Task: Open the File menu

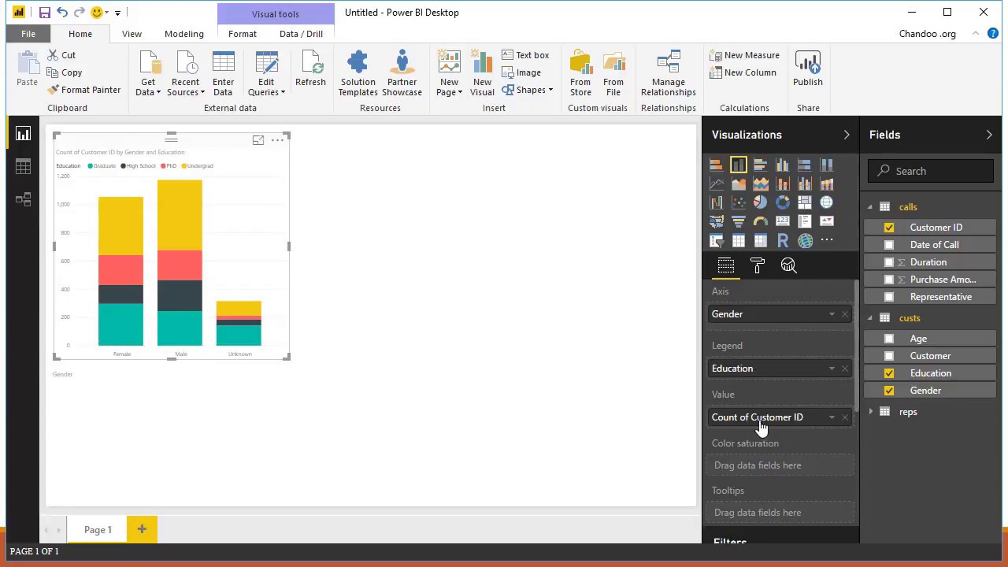Action: (28, 34)
